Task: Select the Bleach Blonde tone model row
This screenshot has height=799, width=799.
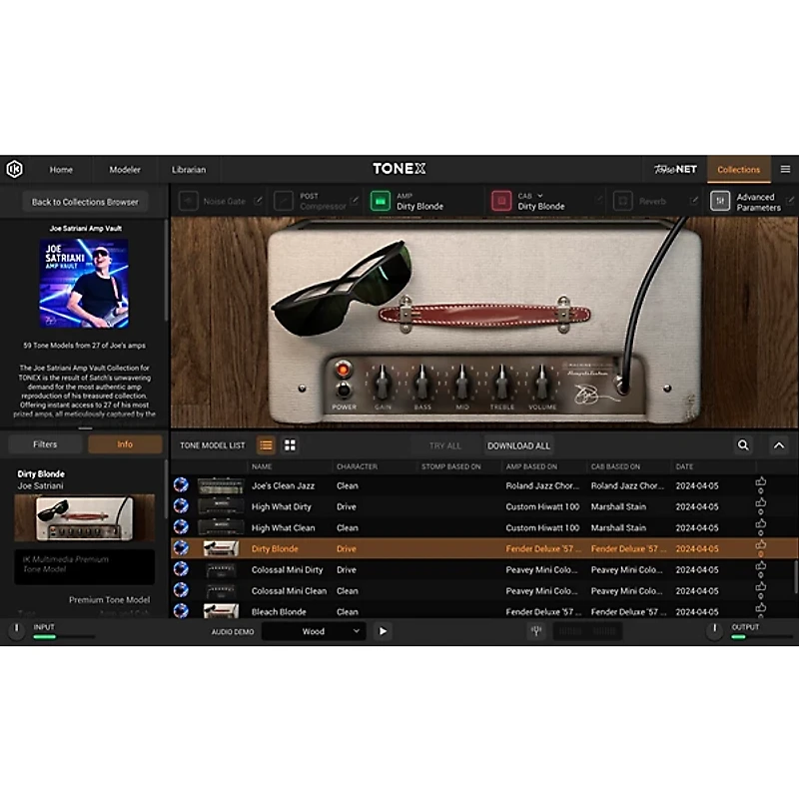Action: click(x=484, y=611)
